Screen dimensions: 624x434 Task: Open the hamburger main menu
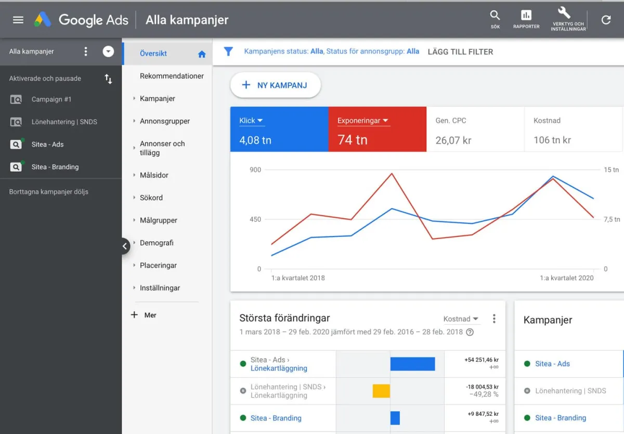[x=18, y=20]
